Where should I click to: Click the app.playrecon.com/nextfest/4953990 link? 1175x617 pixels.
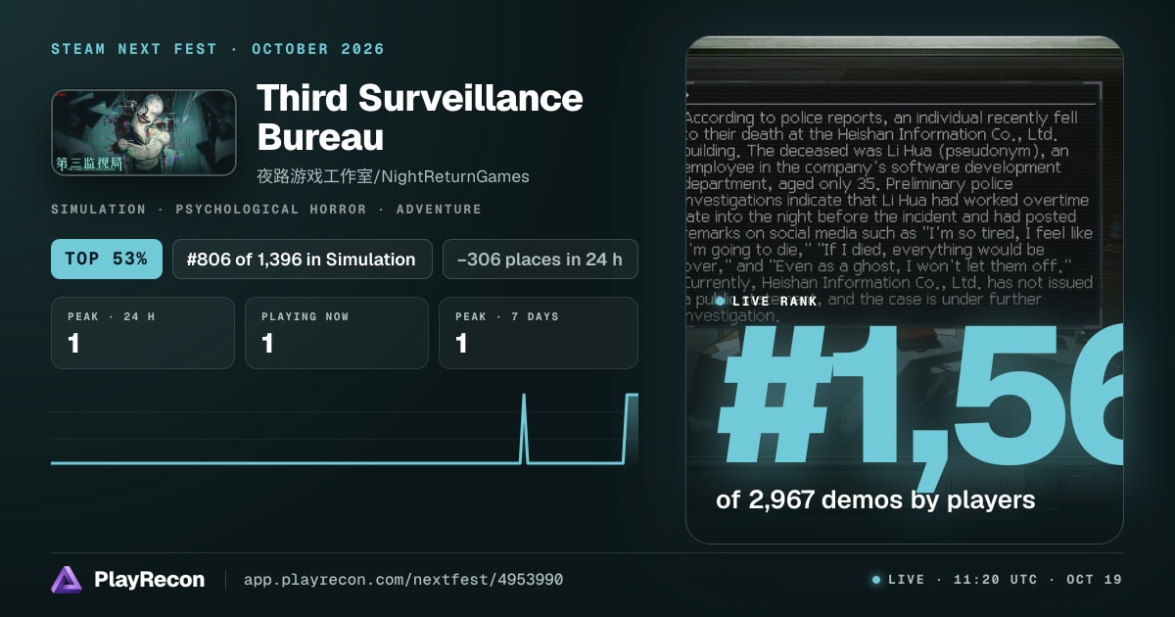coord(403,580)
